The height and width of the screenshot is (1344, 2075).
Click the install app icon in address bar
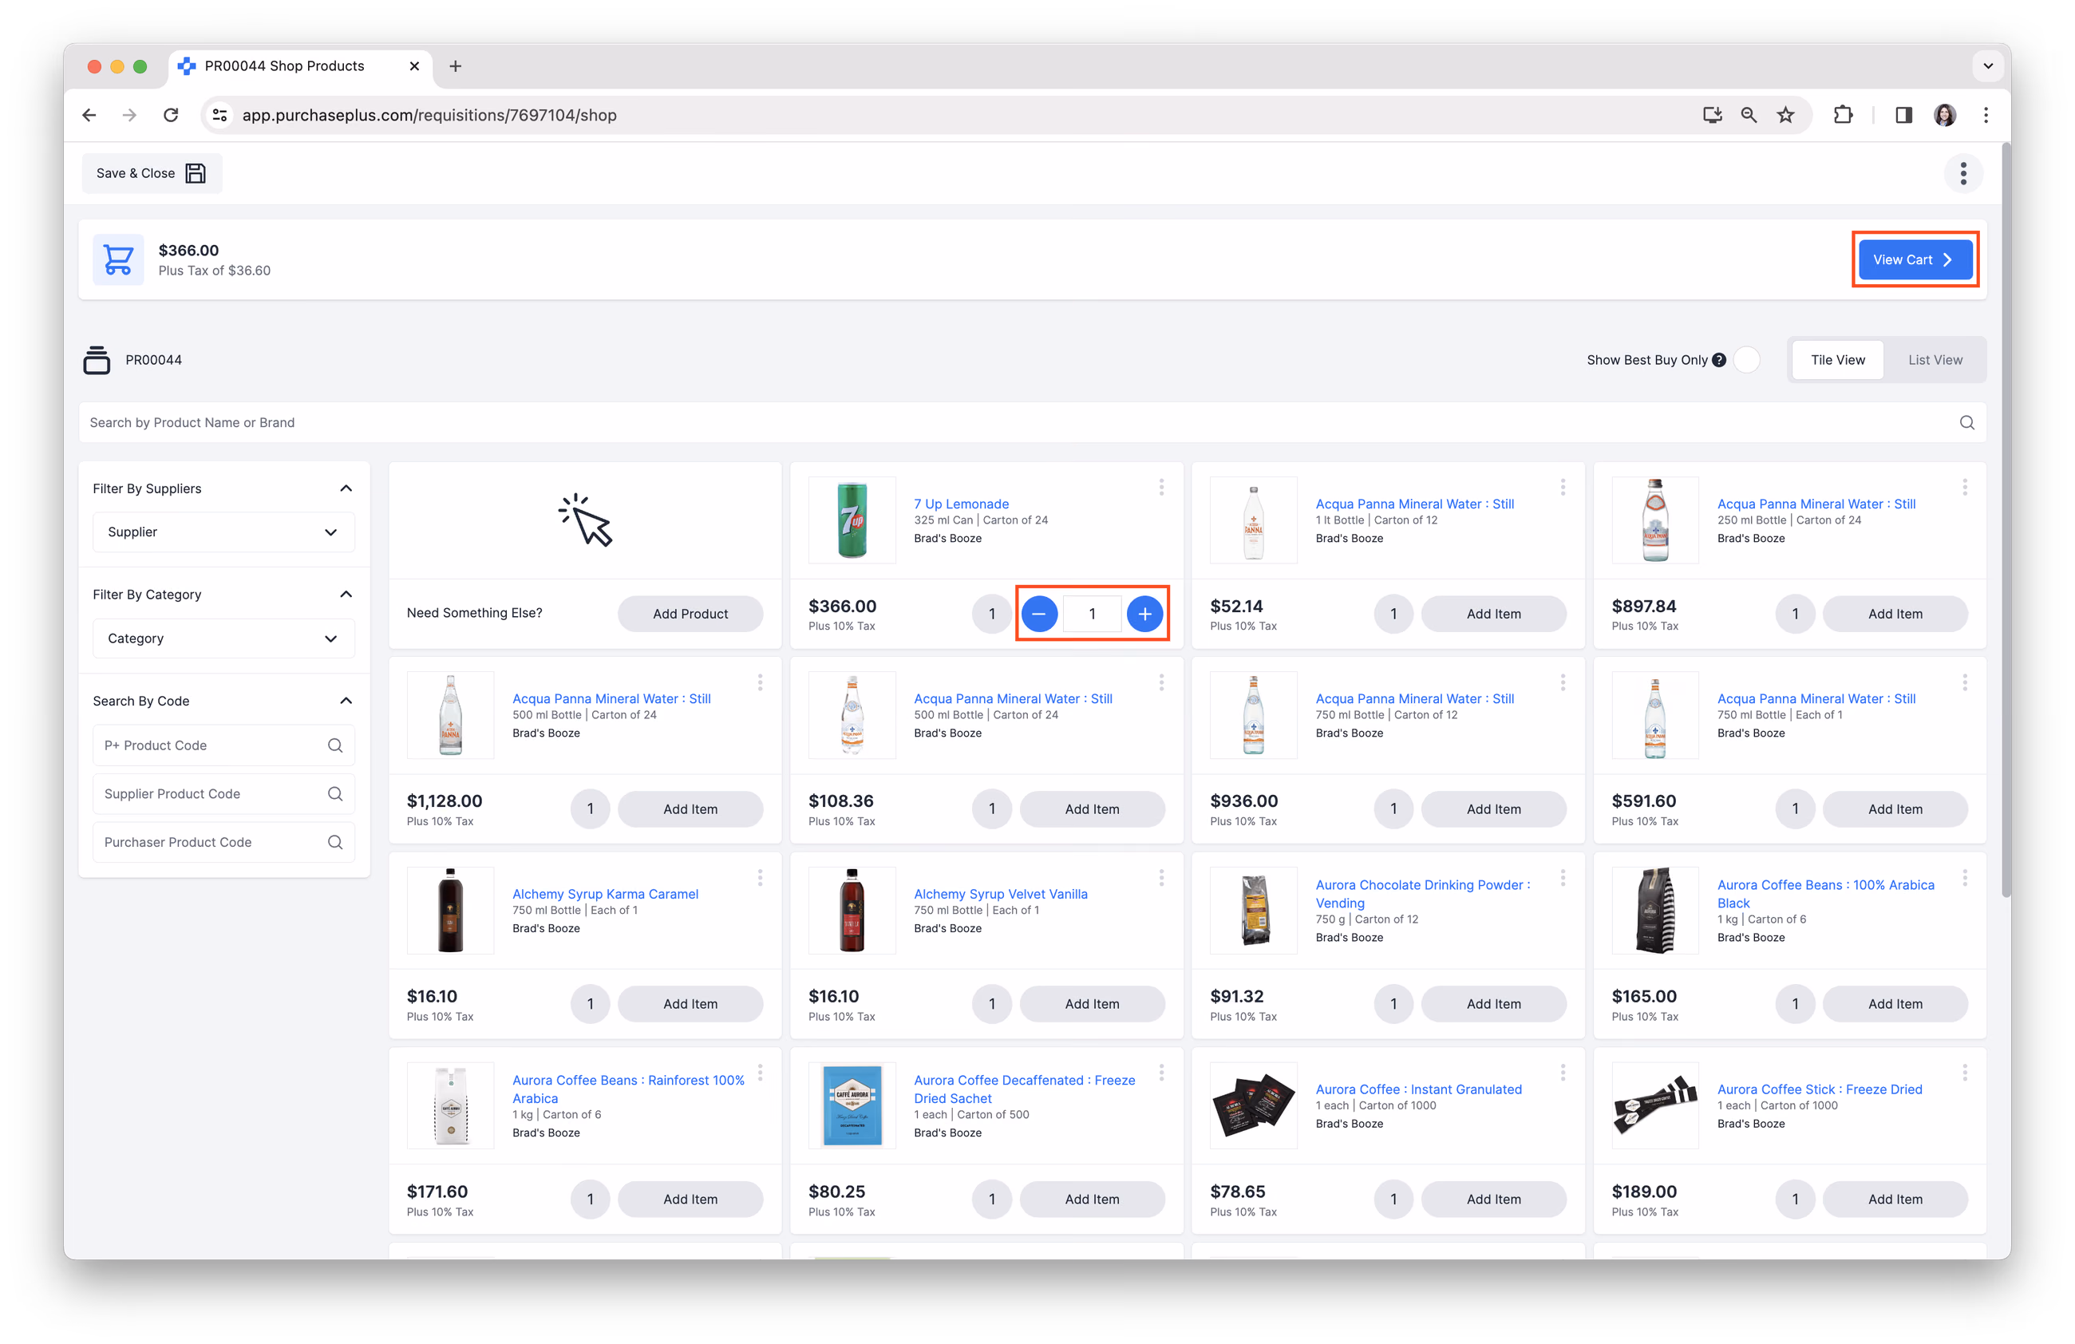pyautogui.click(x=1713, y=115)
